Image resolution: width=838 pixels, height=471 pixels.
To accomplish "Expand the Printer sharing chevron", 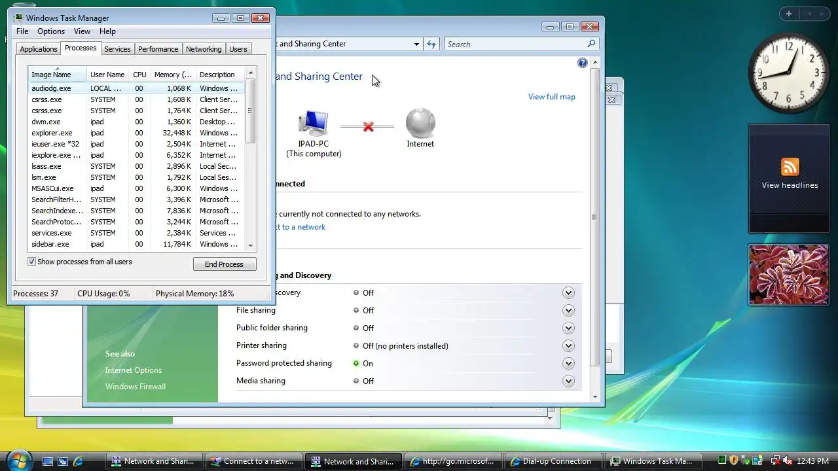I will click(568, 345).
